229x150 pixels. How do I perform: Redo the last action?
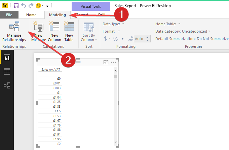pos(31,6)
